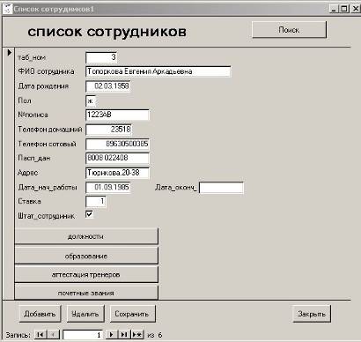Click the record number box
Image resolution: width=361 pixels, height=342 pixels.
tap(83, 335)
